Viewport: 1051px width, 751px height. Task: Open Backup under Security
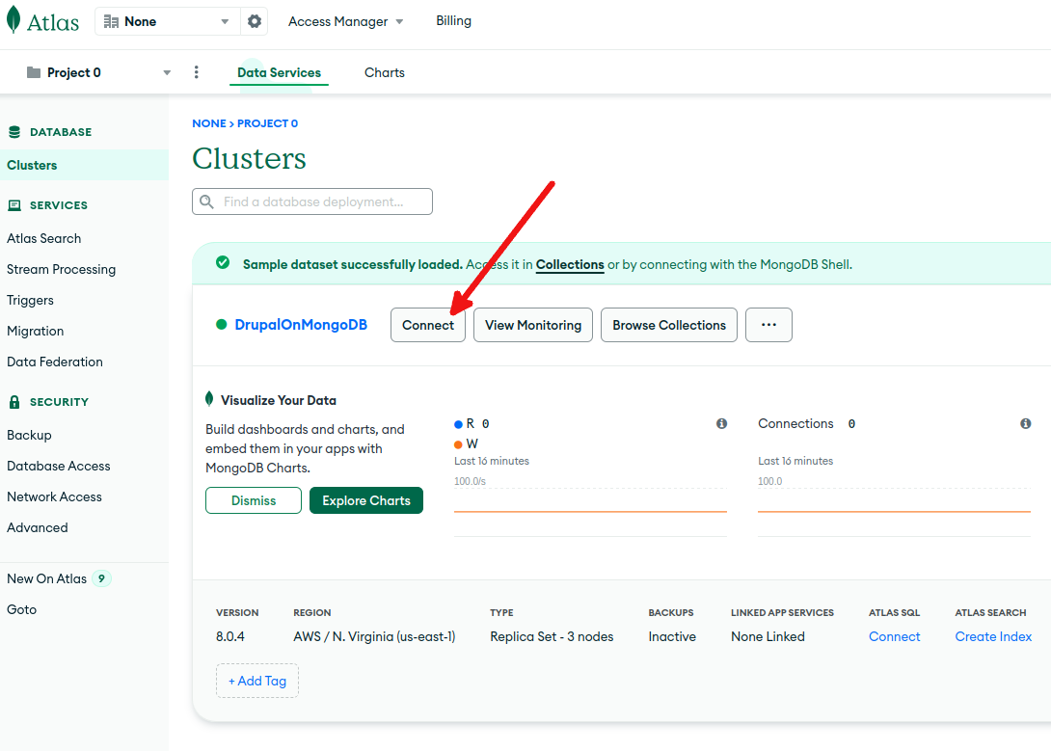(29, 435)
